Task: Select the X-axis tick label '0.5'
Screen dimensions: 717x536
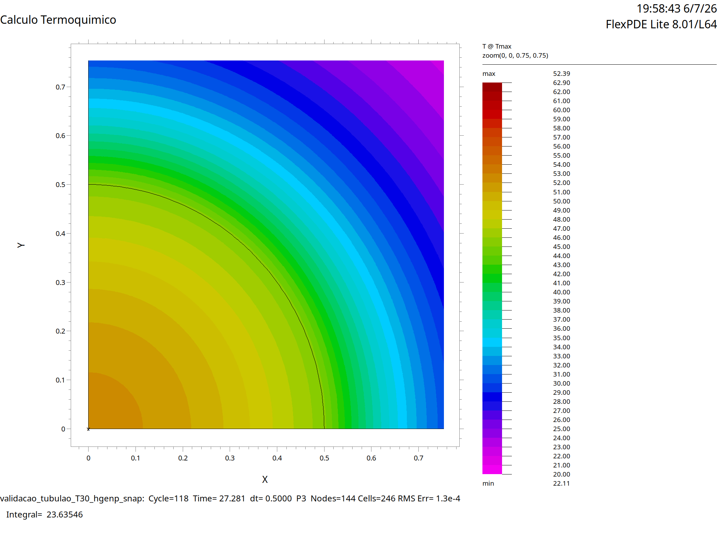Action: [x=324, y=458]
